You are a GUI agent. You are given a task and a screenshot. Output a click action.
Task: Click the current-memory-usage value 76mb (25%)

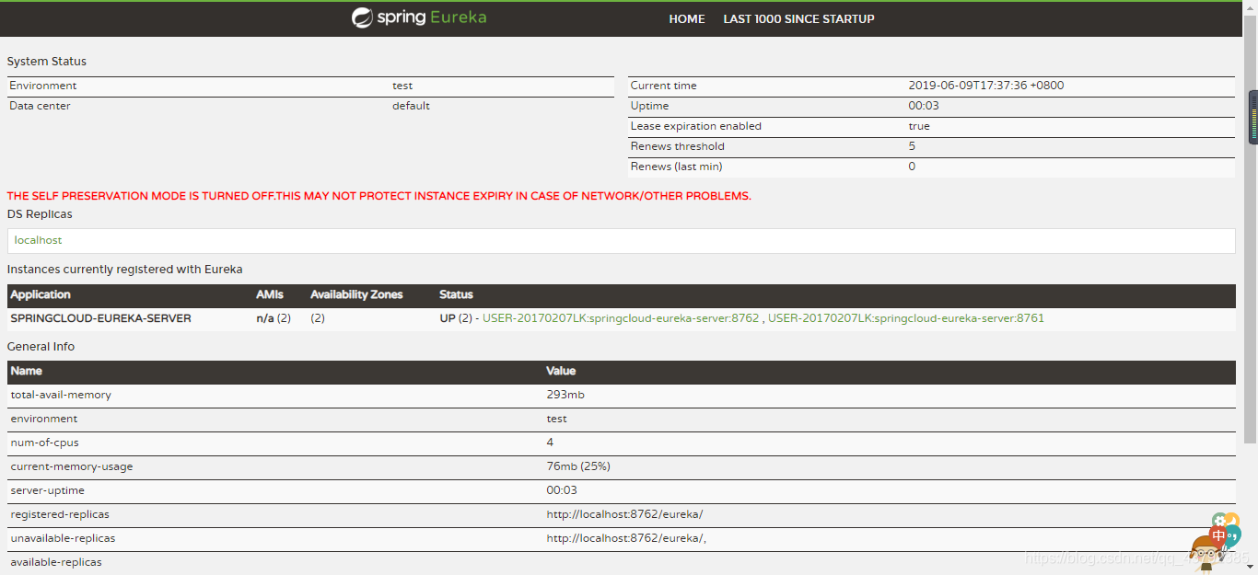[x=578, y=466]
